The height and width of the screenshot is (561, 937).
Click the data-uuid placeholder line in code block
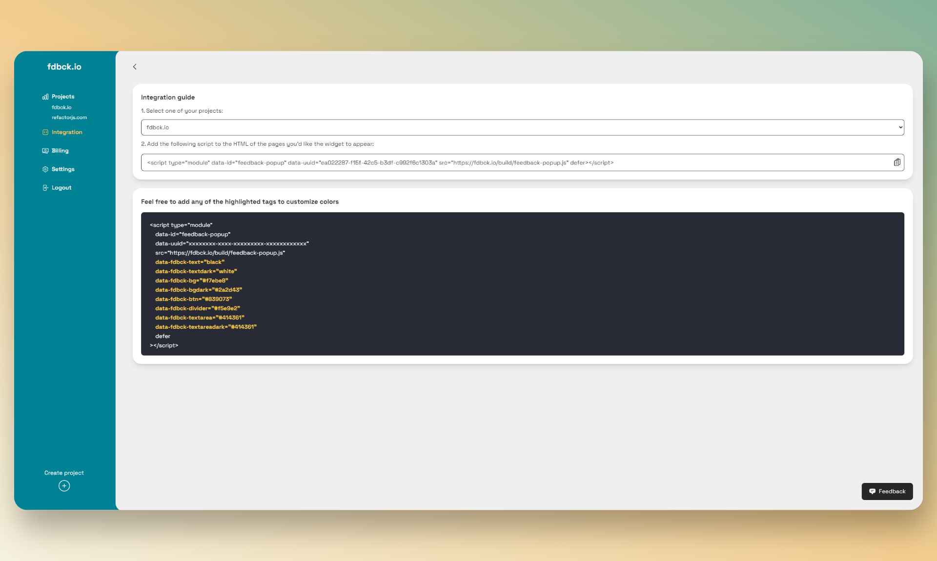[232, 243]
